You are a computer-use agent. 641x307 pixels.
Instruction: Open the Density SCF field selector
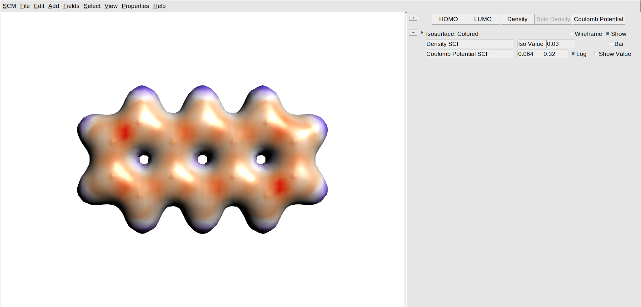(x=469, y=44)
